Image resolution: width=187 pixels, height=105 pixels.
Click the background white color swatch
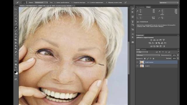16,73
